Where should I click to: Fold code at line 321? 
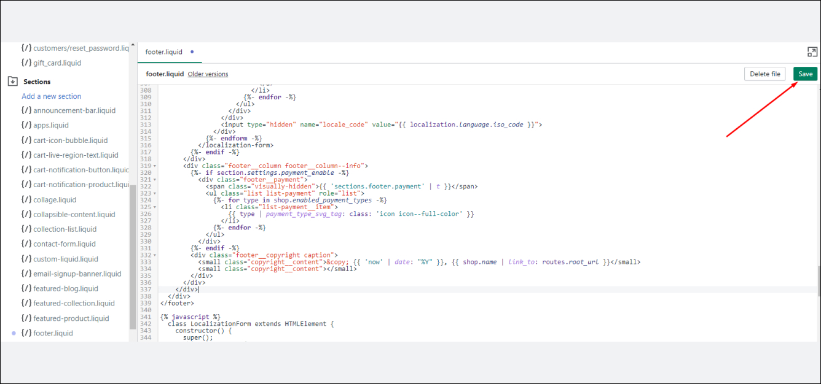(155, 180)
